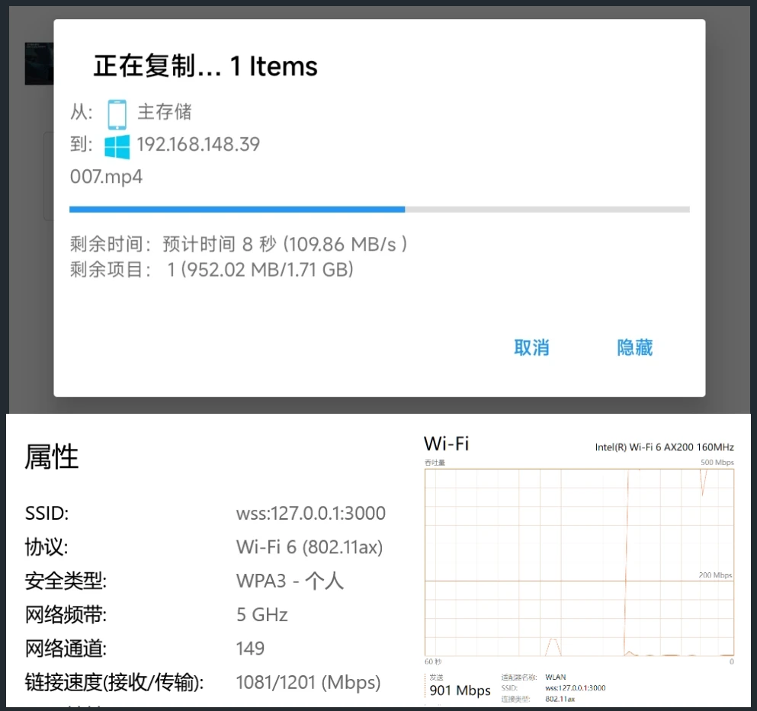Viewport: 757px width, 711px height.
Task: Click the Wi-Fi throughput graph
Action: (579, 562)
